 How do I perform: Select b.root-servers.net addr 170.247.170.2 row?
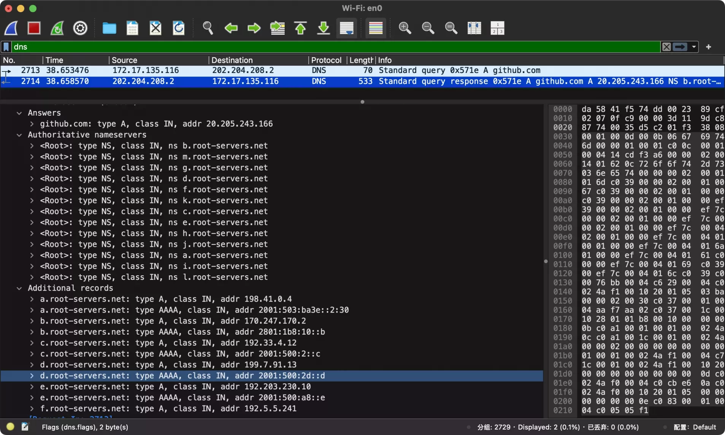pyautogui.click(x=272, y=321)
